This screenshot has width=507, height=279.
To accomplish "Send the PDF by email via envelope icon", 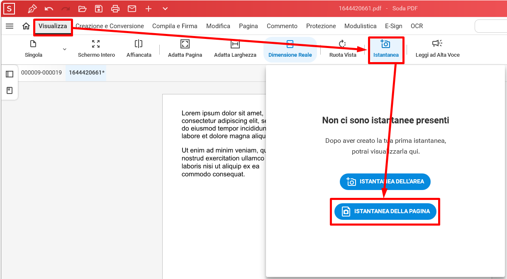I will coord(132,9).
